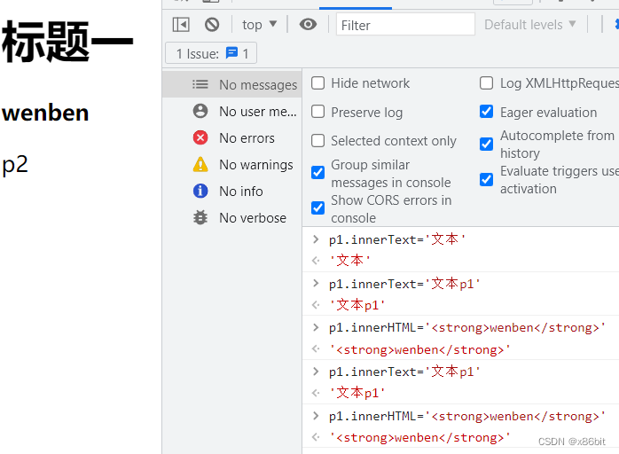Enable Selected context only checkbox
The width and height of the screenshot is (619, 454).
tap(318, 140)
